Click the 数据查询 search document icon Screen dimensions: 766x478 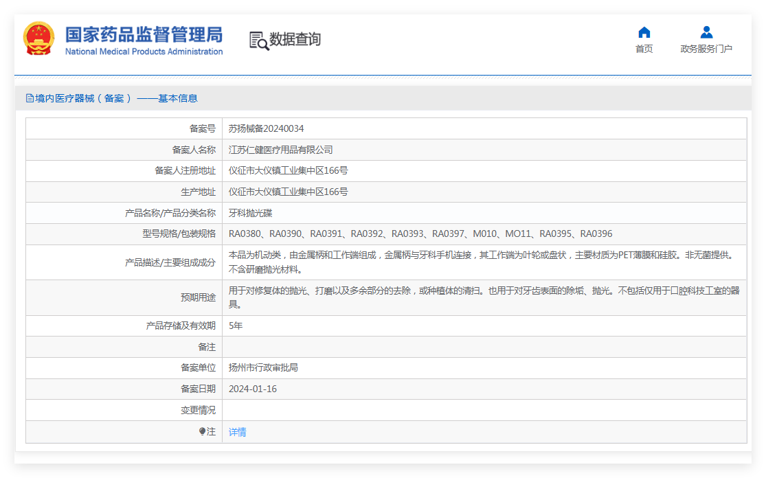259,41
